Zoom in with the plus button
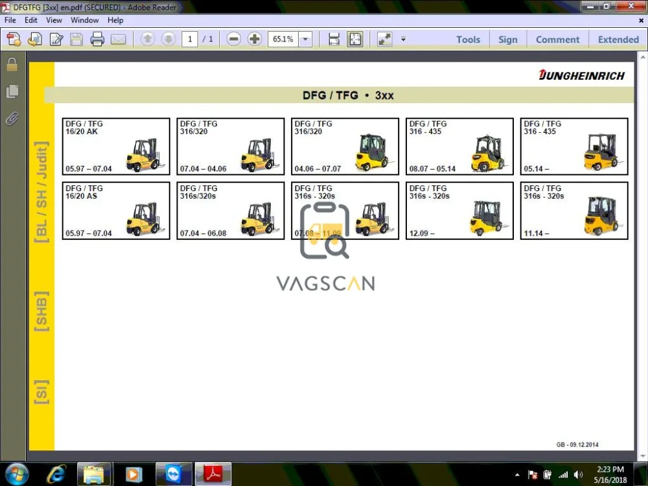The width and height of the screenshot is (648, 486). [x=255, y=40]
